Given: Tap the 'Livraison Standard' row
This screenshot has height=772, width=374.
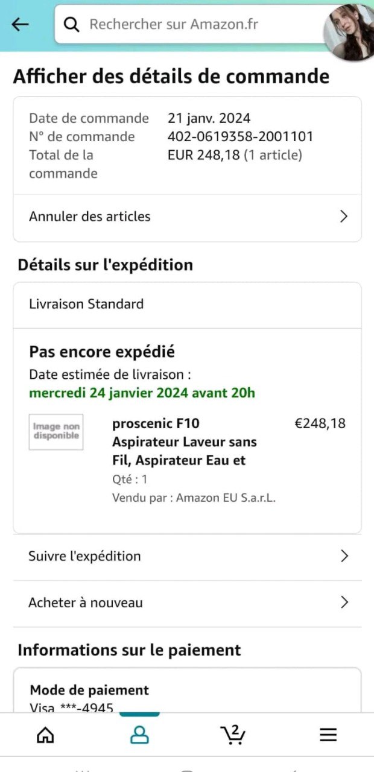Looking at the screenshot, I should point(188,305).
